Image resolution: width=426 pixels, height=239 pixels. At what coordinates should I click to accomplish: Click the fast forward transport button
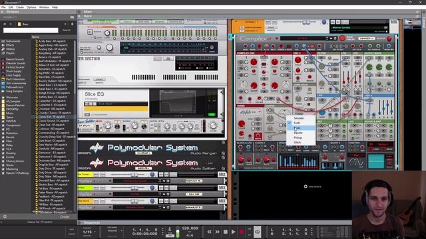(218, 232)
